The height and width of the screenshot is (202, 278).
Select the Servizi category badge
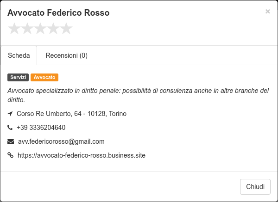[18, 77]
